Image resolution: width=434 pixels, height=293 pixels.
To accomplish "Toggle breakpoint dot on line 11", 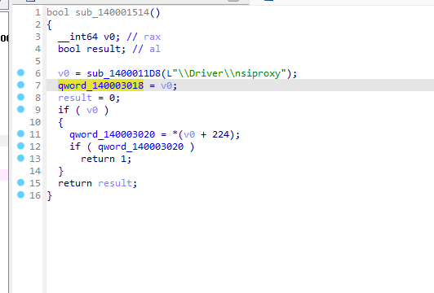I will pyautogui.click(x=20, y=133).
